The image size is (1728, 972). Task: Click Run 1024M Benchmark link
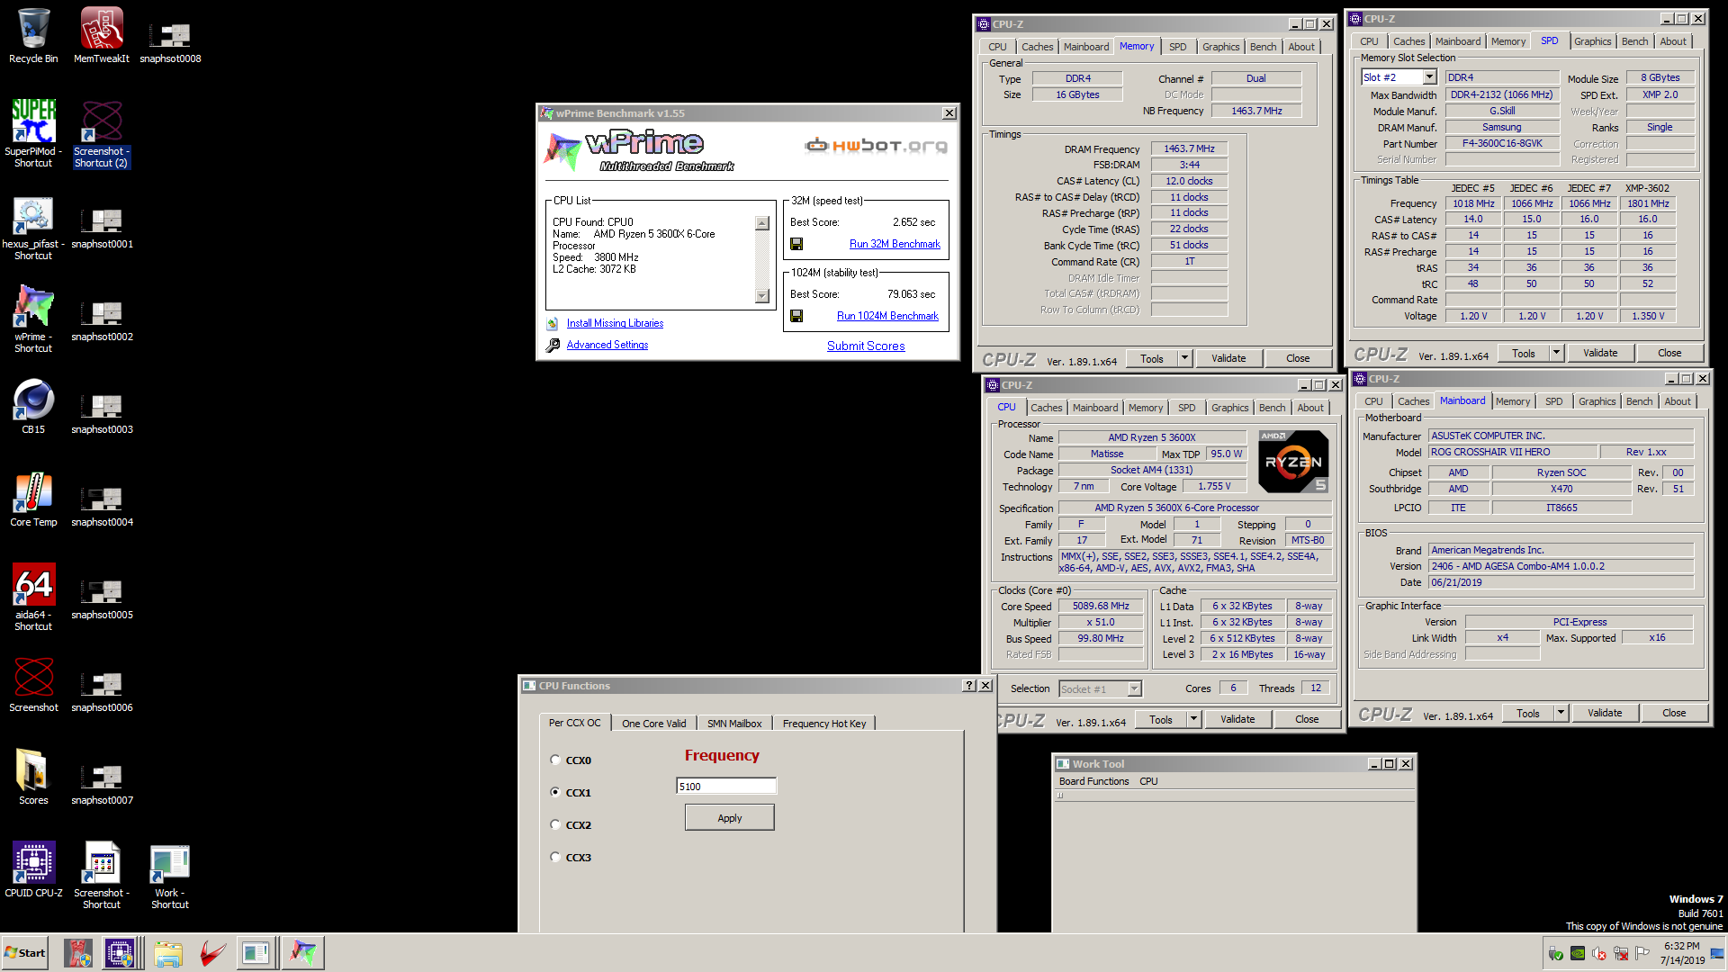click(887, 316)
